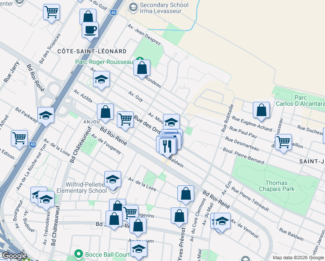Open the restaurant fork-and-knife marker near Baldwin
The image size is (325, 261).
tap(167, 147)
